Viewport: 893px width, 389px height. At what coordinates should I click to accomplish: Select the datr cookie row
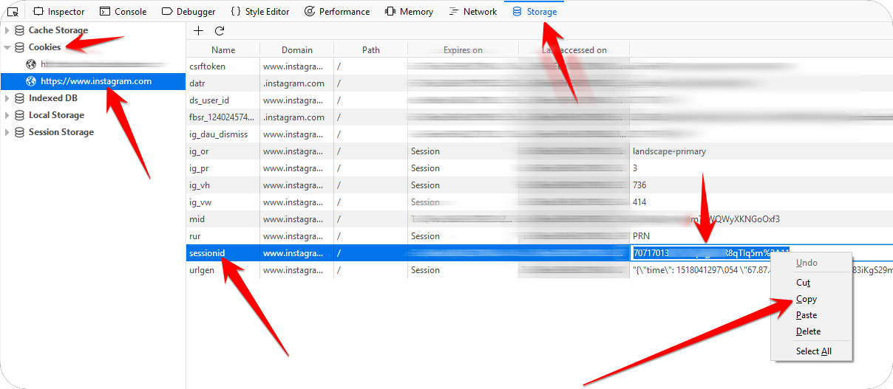[540, 83]
